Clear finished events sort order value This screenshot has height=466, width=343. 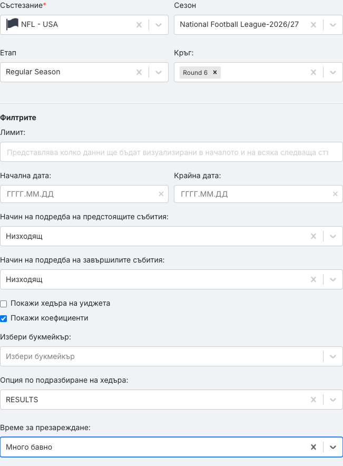313,279
